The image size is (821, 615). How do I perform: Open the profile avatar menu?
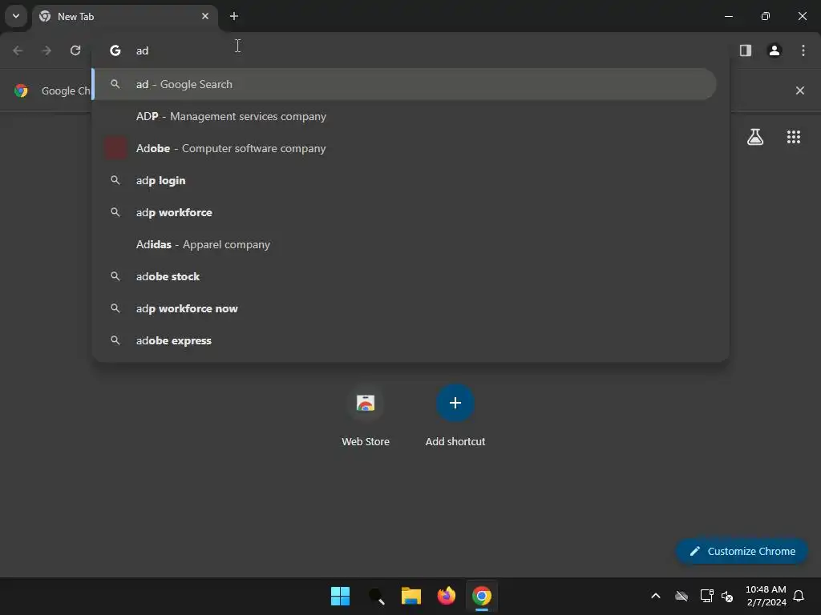774,50
